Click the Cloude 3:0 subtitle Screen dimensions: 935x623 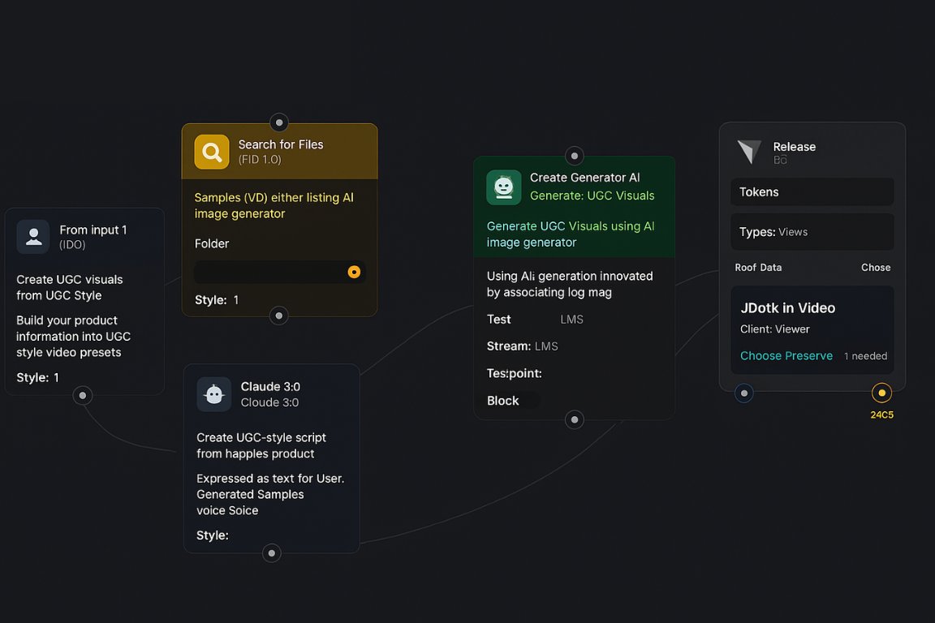pos(269,402)
